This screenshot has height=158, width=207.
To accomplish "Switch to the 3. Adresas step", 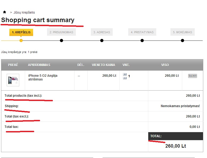I will [102, 32].
